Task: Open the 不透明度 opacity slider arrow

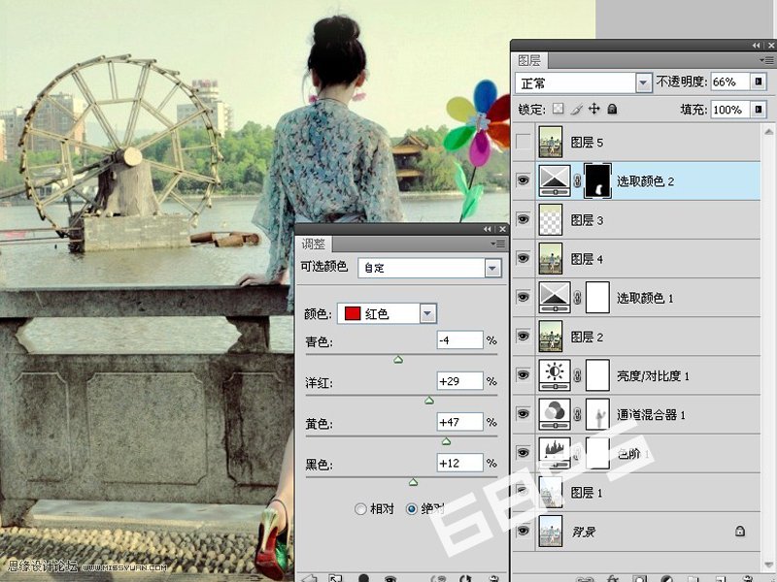Action: (759, 81)
